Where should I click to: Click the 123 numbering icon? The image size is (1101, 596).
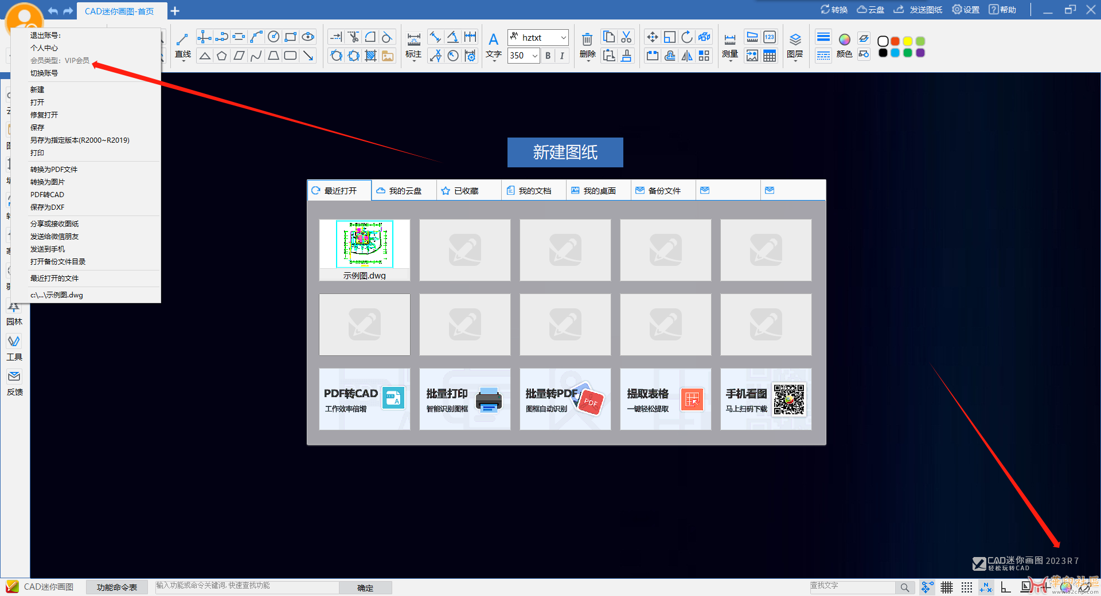pyautogui.click(x=770, y=37)
